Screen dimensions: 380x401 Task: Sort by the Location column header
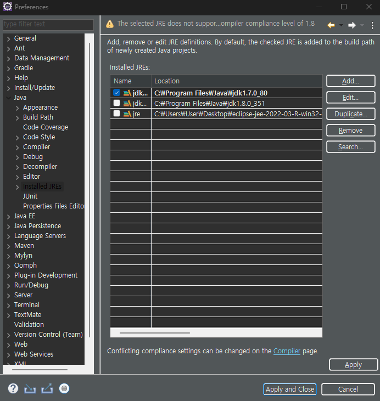click(237, 81)
